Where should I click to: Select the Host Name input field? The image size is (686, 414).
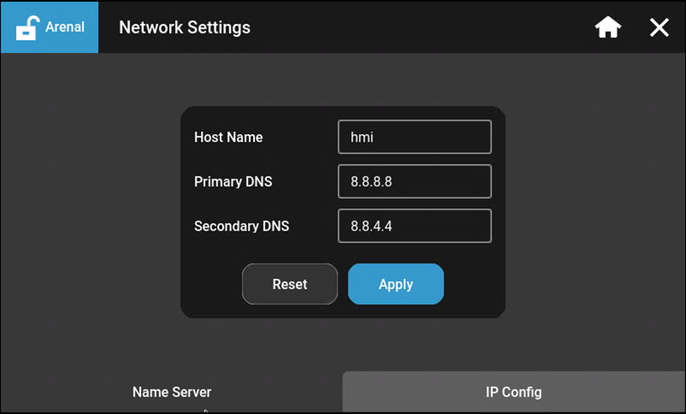[x=415, y=137]
